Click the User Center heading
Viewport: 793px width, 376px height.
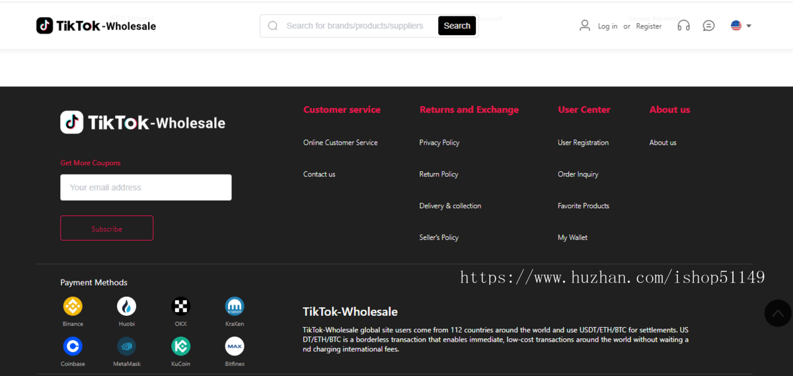[x=584, y=110]
